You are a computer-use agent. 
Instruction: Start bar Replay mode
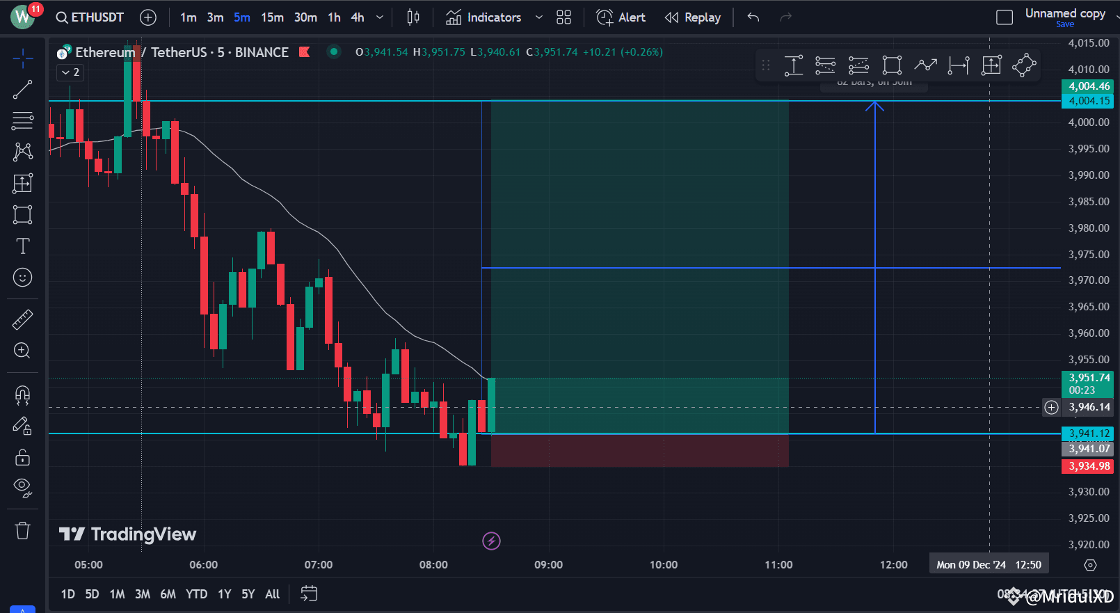click(693, 17)
